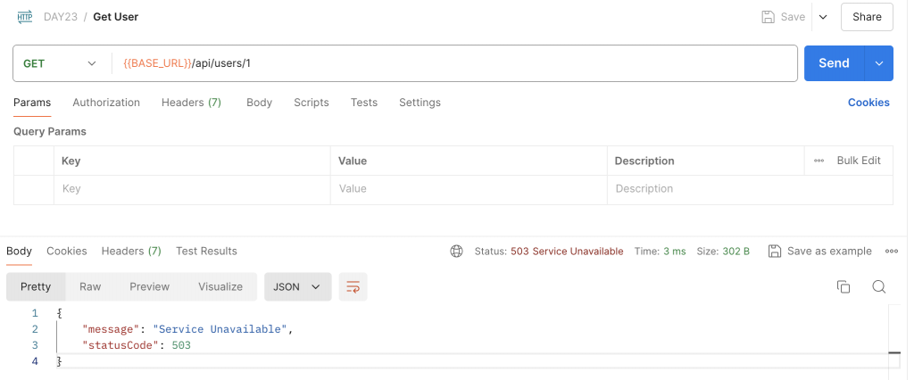Click Save as example

tap(820, 252)
